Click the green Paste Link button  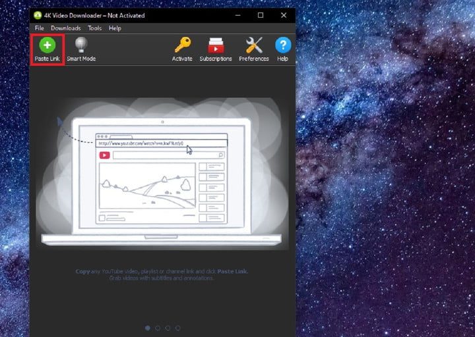point(47,49)
